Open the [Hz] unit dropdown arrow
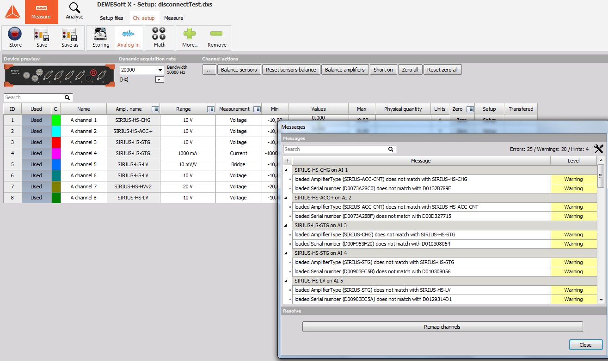 point(160,80)
